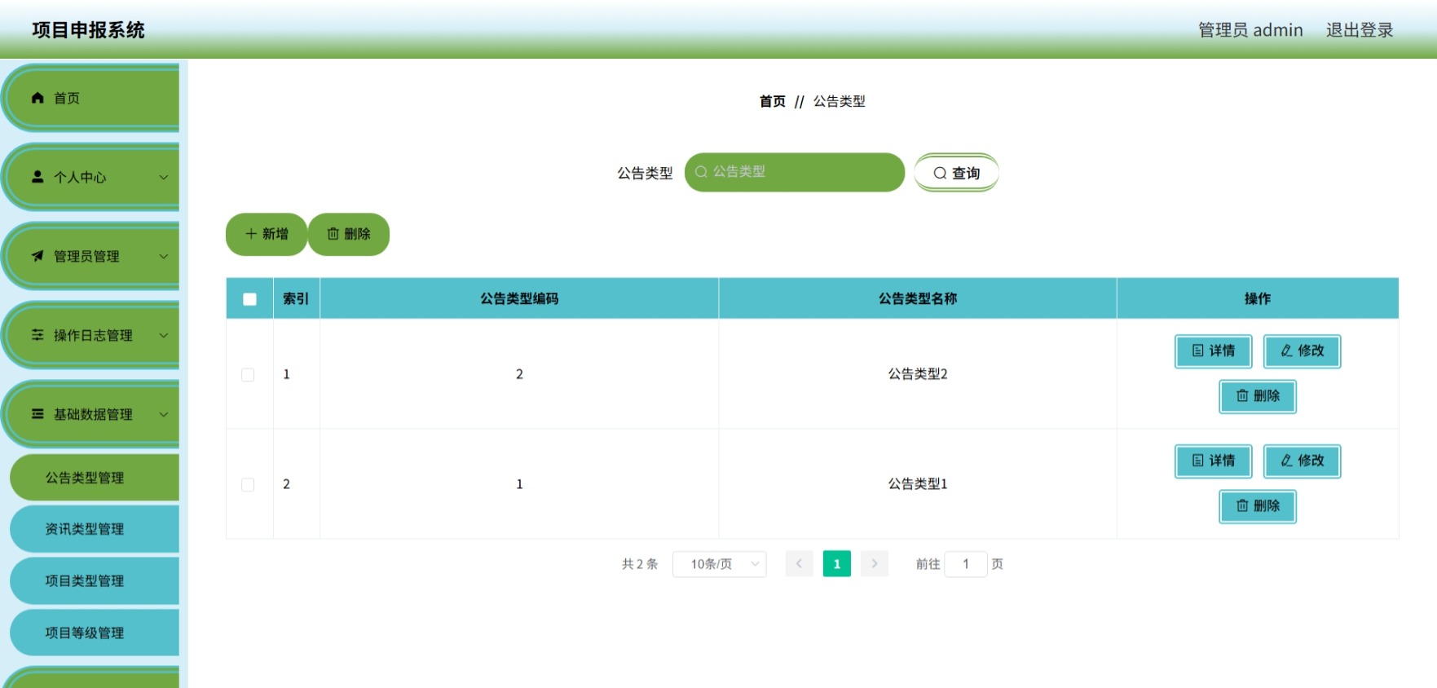Image resolution: width=1437 pixels, height=688 pixels.
Task: Click 公告类型 breadcrumb text
Action: click(840, 101)
